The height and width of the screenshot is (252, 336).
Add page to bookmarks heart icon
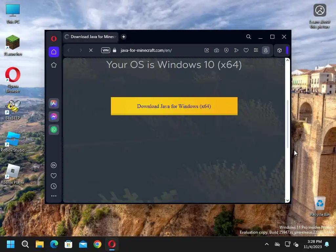pyautogui.click(x=246, y=50)
